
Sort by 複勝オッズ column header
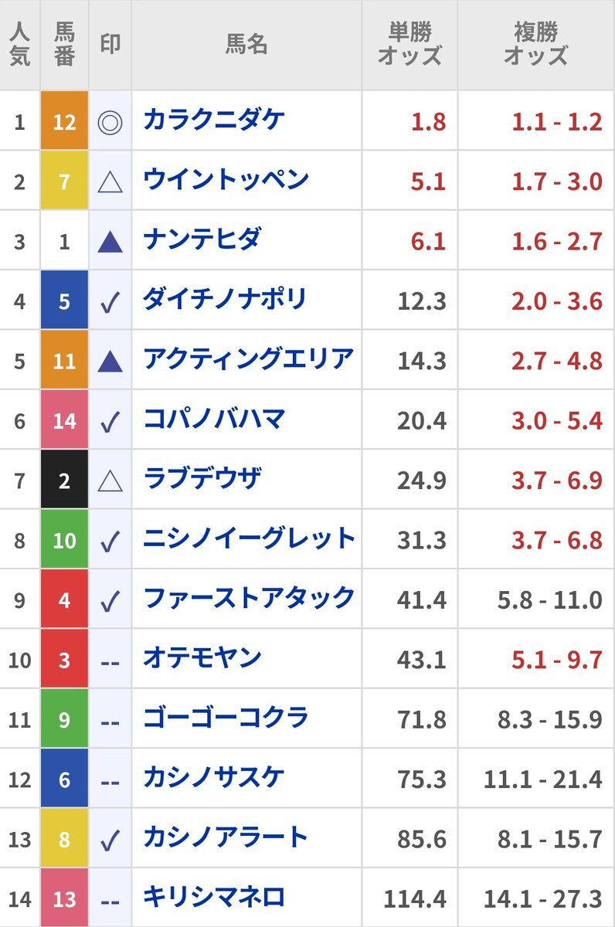[536, 44]
